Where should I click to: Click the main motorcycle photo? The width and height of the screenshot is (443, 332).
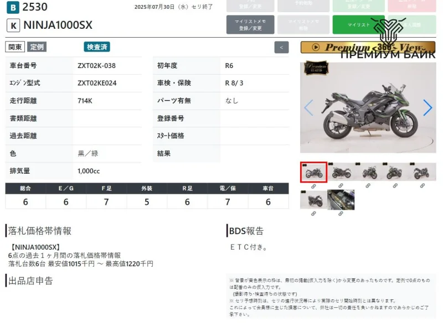tap(368, 108)
